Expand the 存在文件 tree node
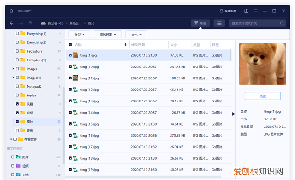This screenshot has width=295, height=180. (11, 139)
